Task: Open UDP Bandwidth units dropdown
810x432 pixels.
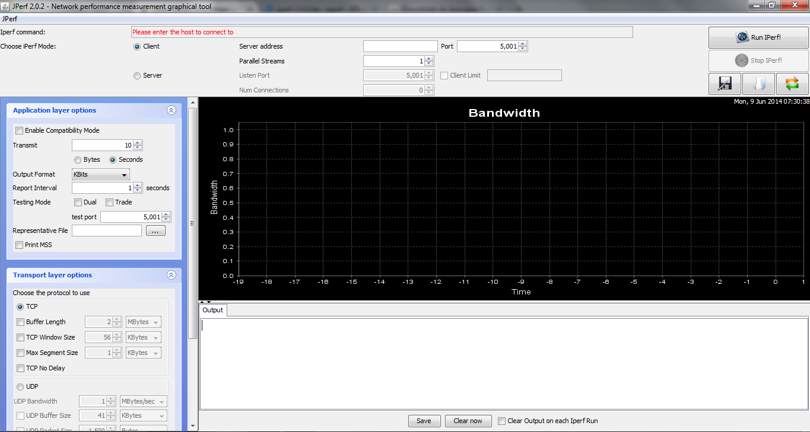Action: tap(143, 402)
